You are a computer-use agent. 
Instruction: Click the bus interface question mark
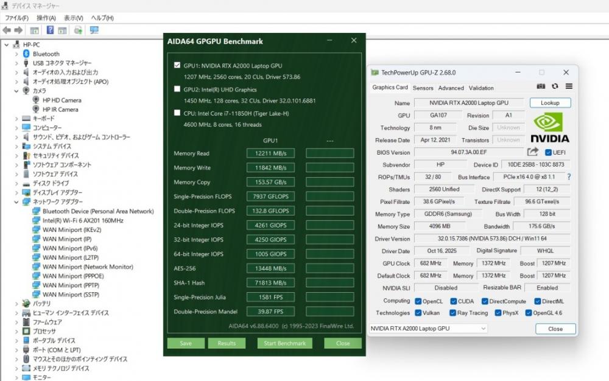tap(569, 177)
